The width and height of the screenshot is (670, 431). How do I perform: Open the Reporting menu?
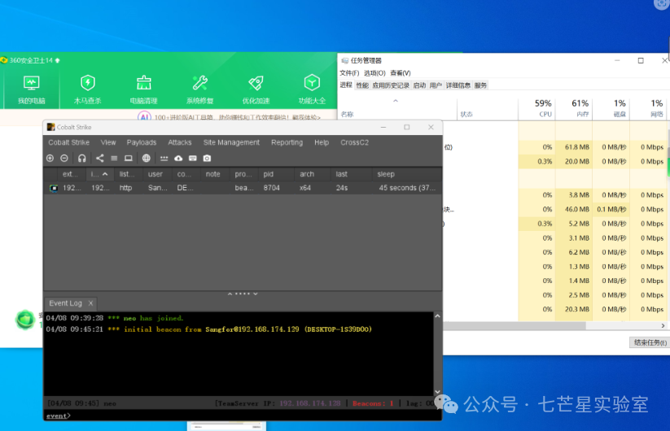pyautogui.click(x=287, y=142)
